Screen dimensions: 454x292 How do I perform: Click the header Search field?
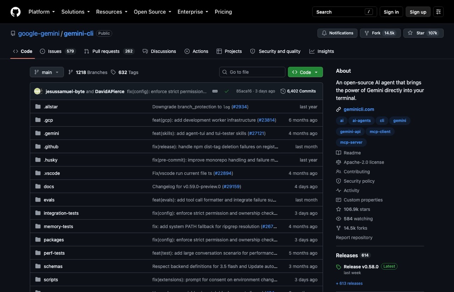pyautogui.click(x=344, y=12)
